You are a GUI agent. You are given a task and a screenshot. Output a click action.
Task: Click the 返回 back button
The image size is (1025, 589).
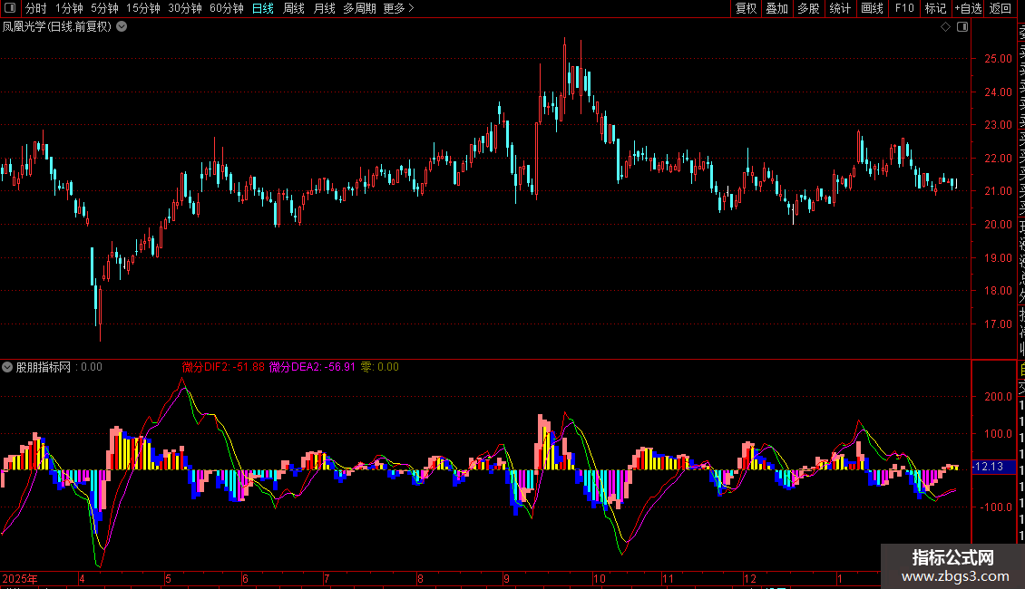[1001, 9]
